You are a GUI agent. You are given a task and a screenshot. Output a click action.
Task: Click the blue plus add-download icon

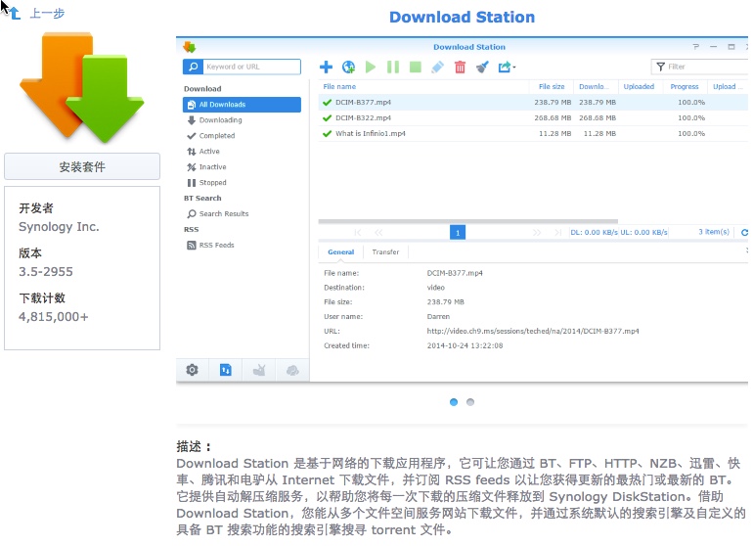click(327, 67)
